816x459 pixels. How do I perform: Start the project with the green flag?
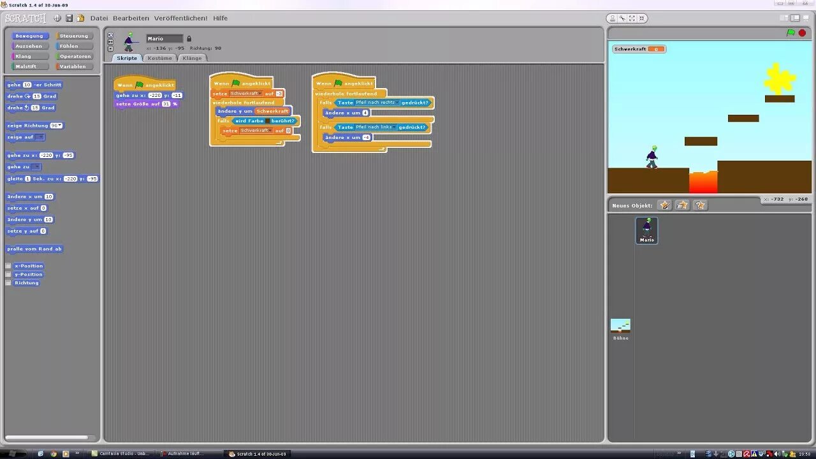coord(790,33)
